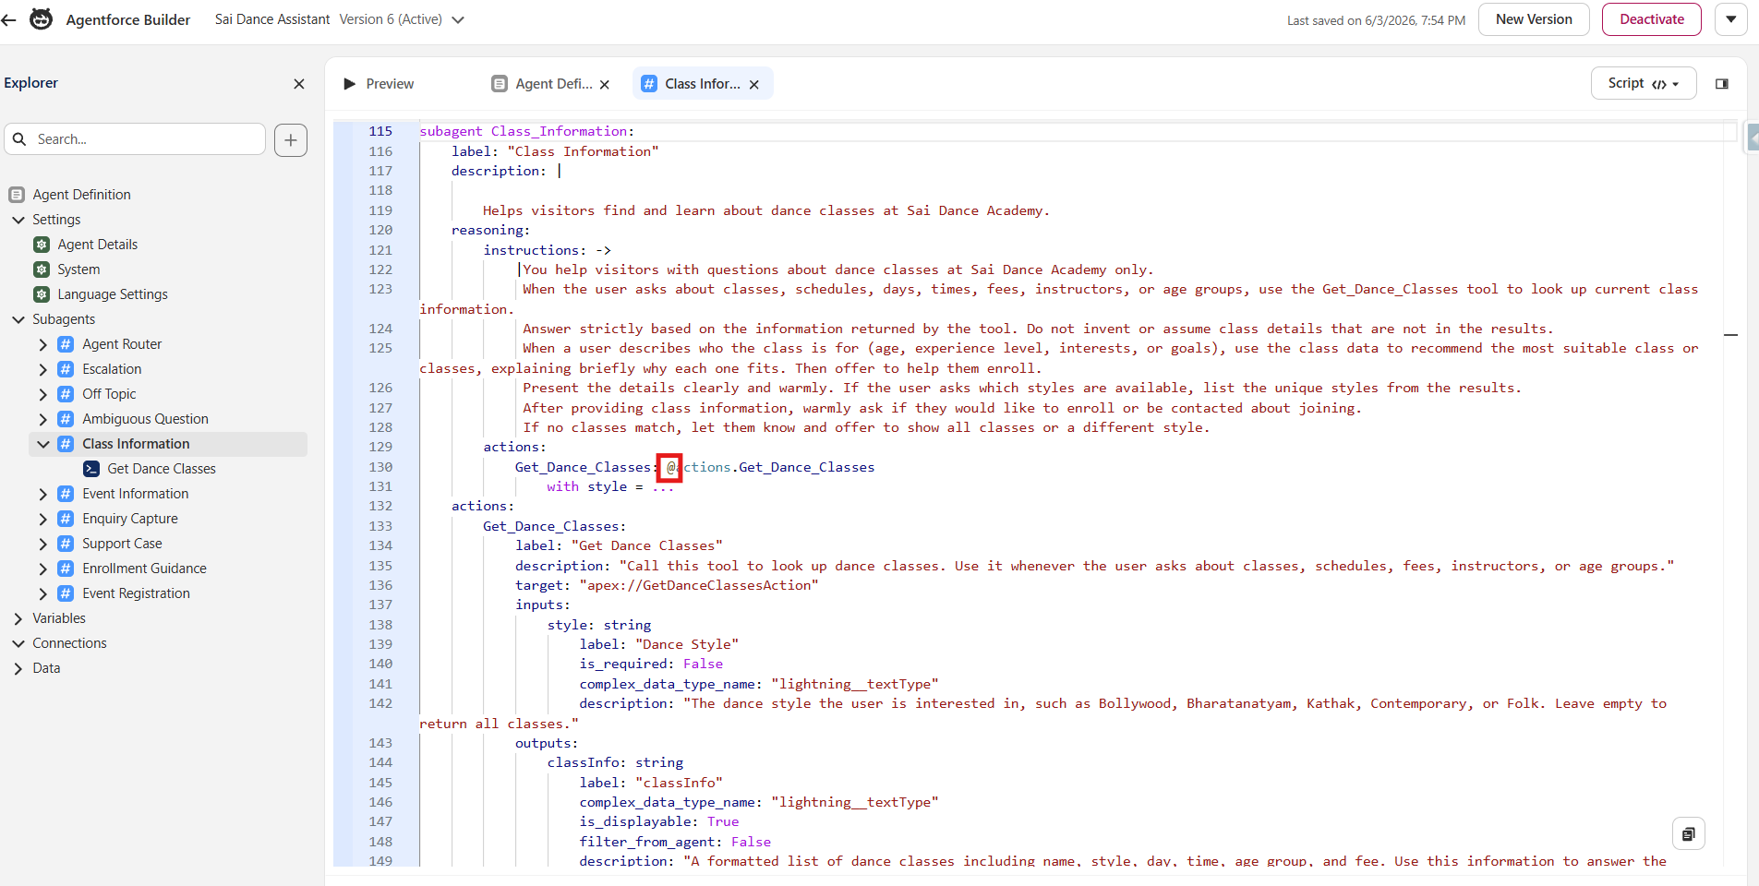Viewport: 1759px width, 886px height.
Task: Close the Class Infor... tab
Action: point(754,85)
